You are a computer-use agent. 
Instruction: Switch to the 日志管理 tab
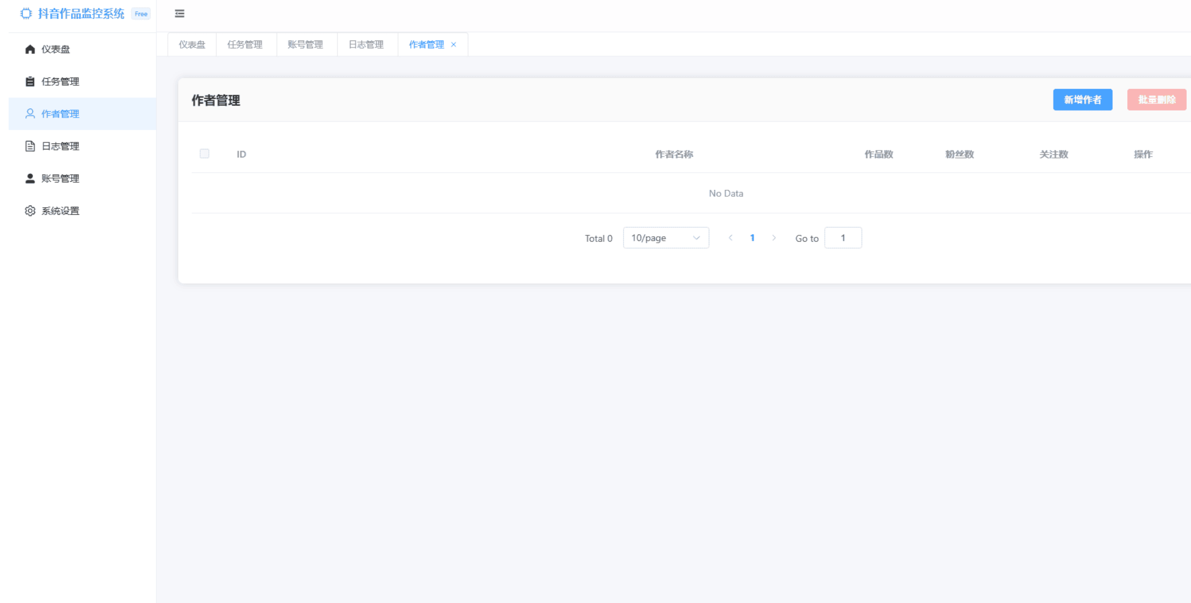366,45
